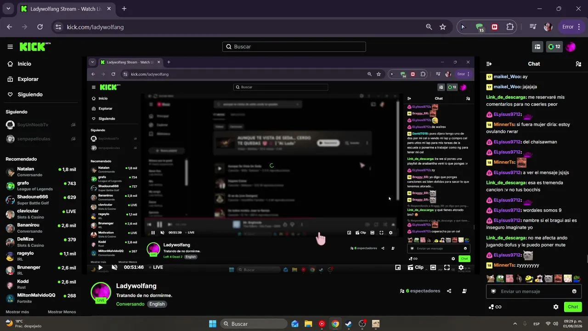Screen dimensions: 588x331
Task: Bookmark this page with the star
Action: click(x=443, y=27)
